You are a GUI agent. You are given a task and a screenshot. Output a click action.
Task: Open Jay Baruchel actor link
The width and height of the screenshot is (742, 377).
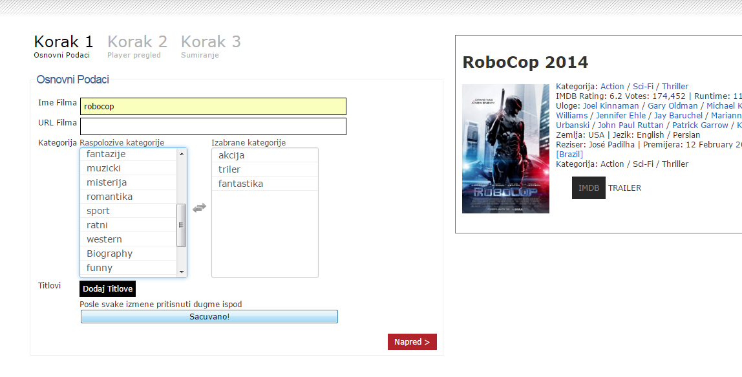pyautogui.click(x=678, y=116)
